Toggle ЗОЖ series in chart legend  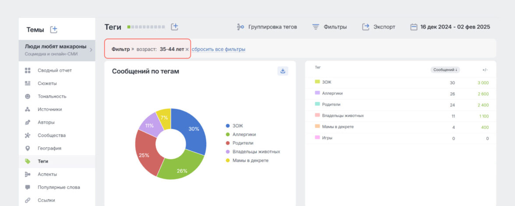(237, 126)
